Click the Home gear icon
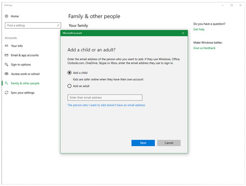The image size is (246, 186). point(6,16)
